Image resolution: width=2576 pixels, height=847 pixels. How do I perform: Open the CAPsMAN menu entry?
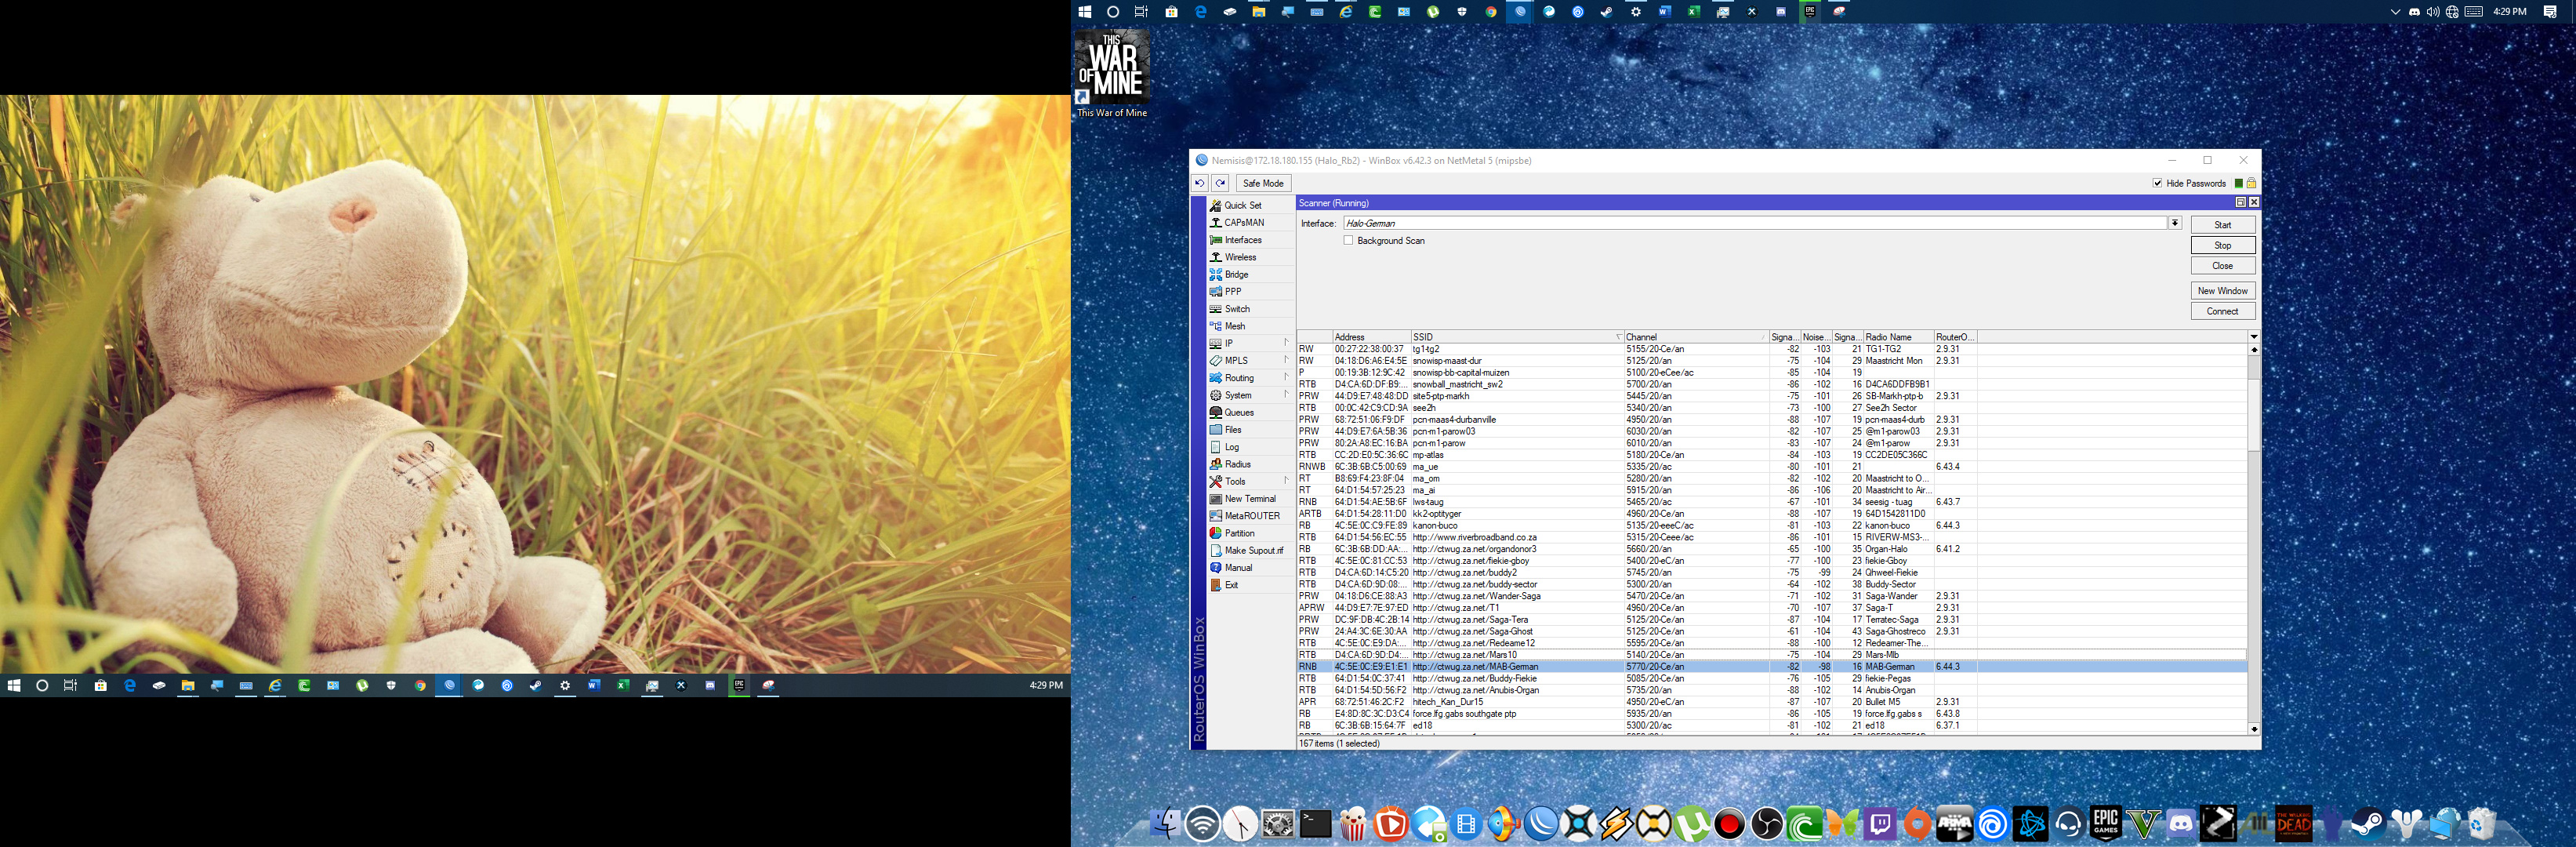(1244, 222)
